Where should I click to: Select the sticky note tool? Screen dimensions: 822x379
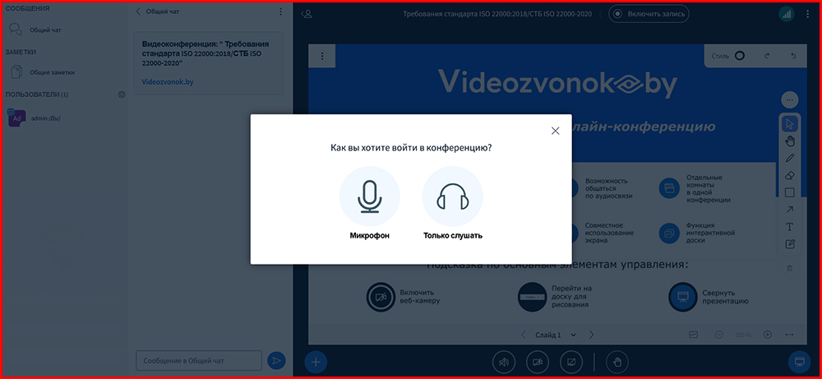pyautogui.click(x=790, y=244)
